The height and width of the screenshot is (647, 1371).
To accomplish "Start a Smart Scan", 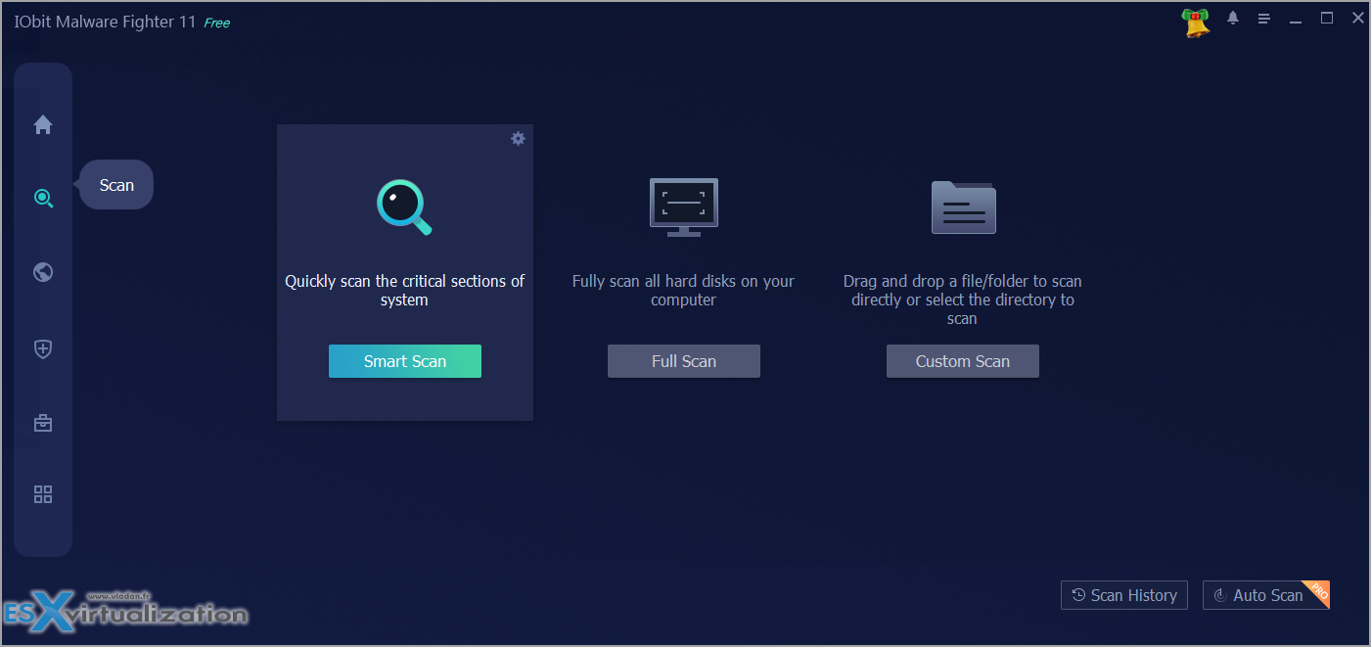I will point(405,361).
